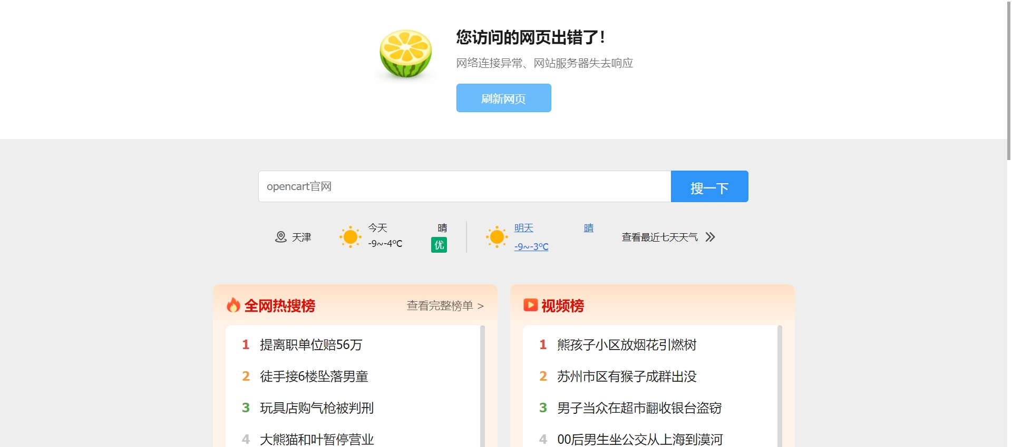Click the green 优 air quality badge
Screen dimensions: 1012x447
[x=439, y=245]
